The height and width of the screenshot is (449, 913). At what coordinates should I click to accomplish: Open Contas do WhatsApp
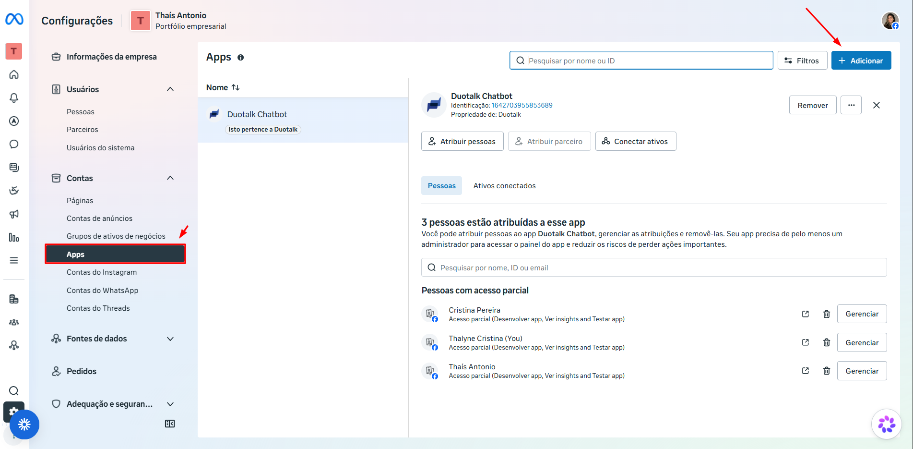[x=103, y=291]
